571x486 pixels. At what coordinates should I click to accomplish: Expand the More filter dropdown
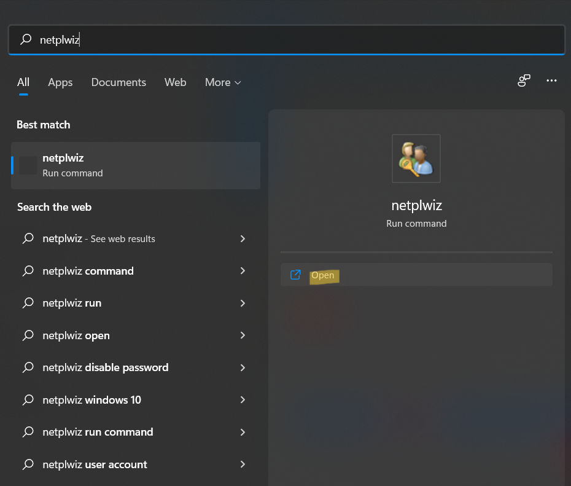pos(223,82)
